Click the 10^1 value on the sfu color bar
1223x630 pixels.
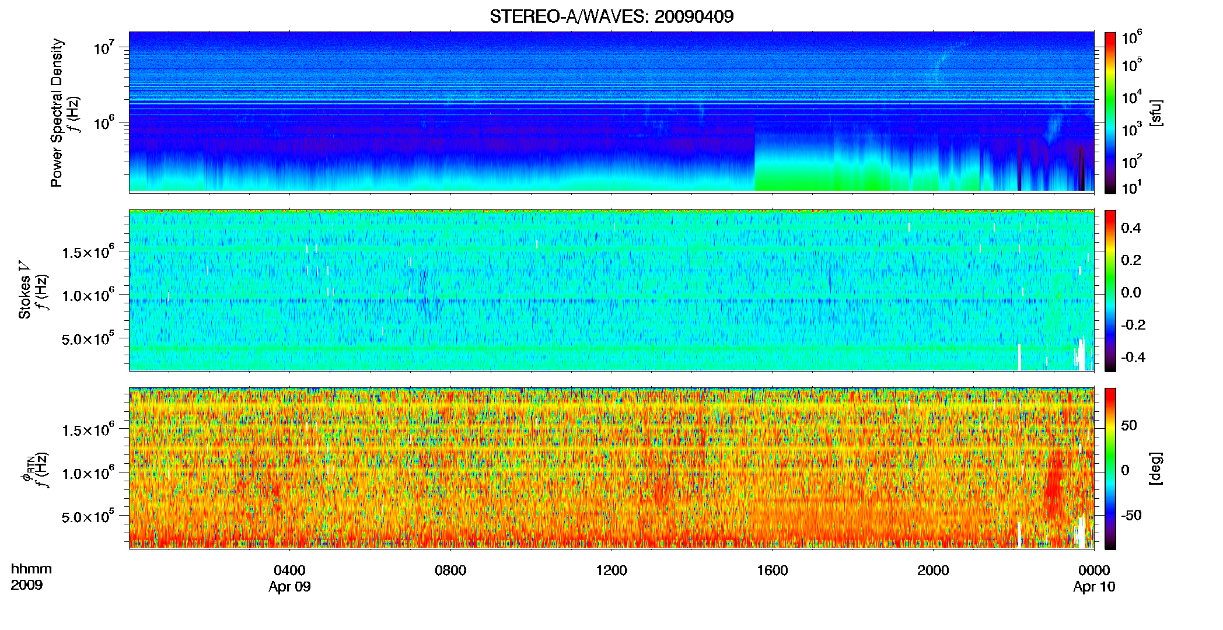[1131, 187]
